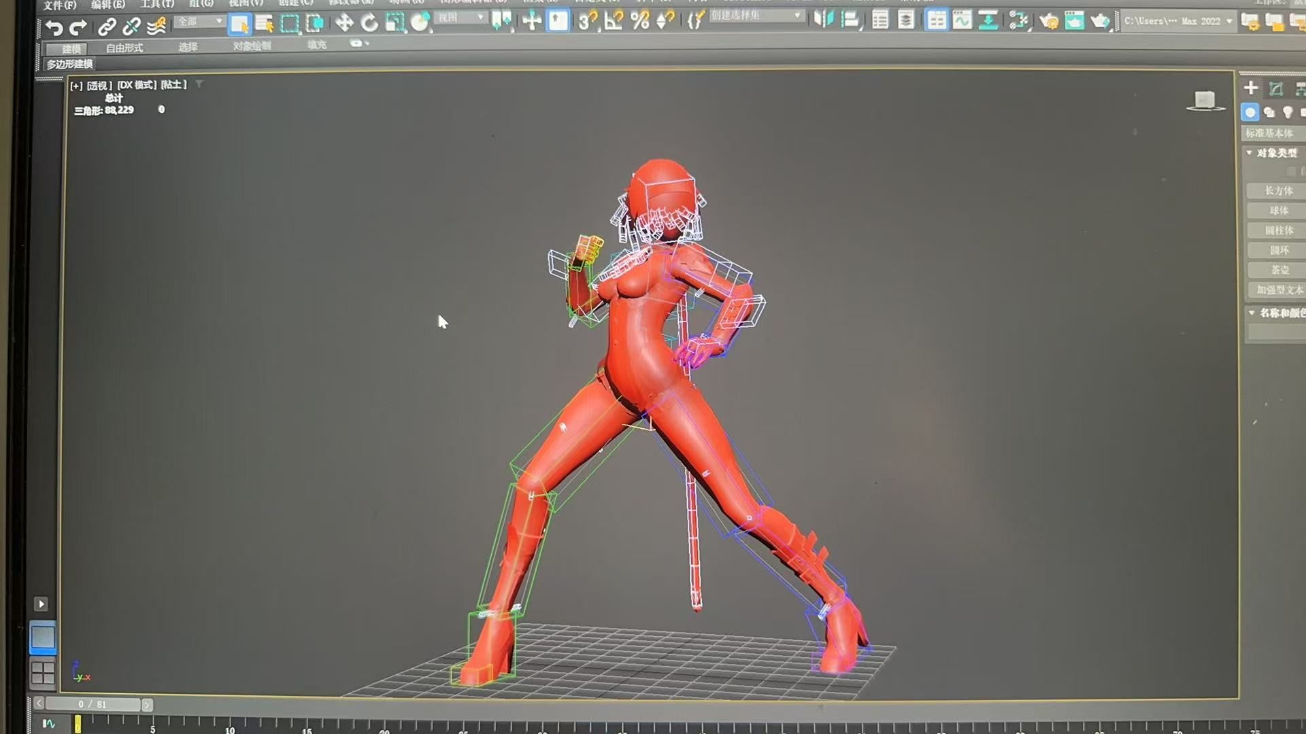Select the Link tool icon

coord(106,27)
